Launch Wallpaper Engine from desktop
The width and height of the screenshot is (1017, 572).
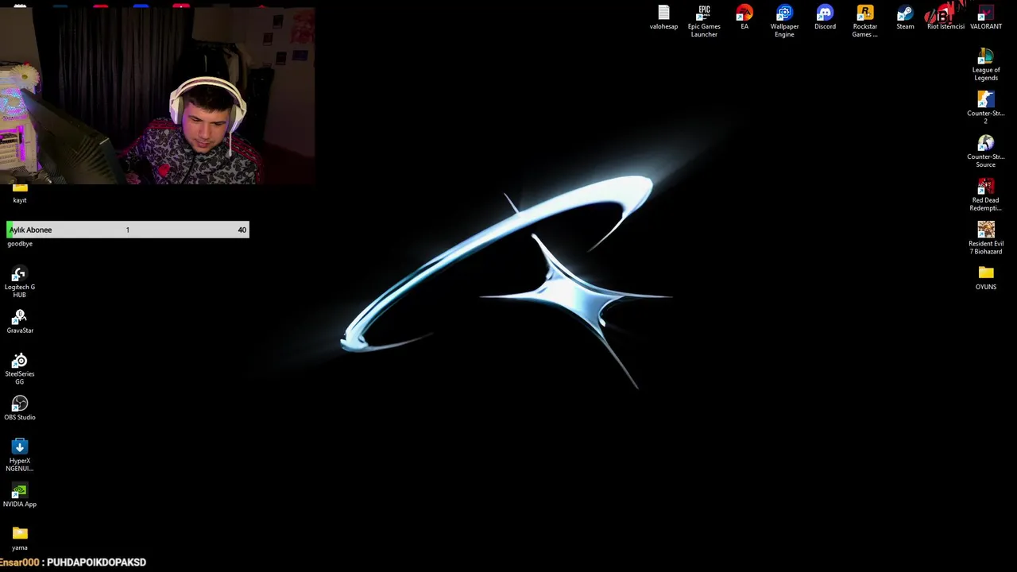point(784,21)
